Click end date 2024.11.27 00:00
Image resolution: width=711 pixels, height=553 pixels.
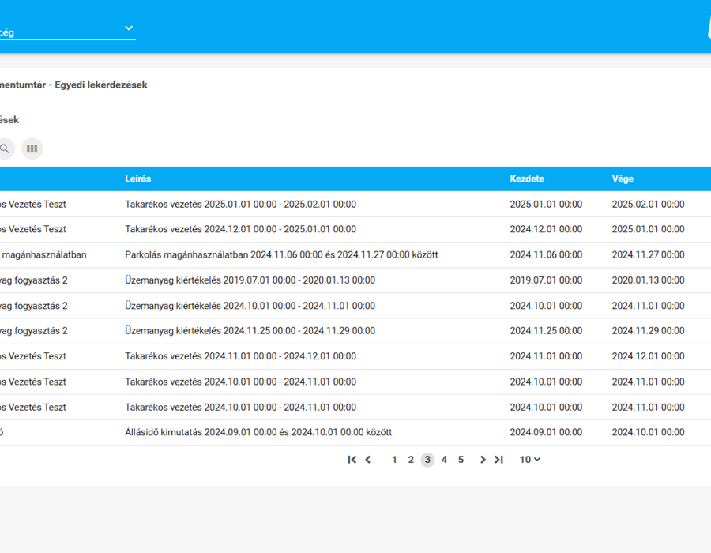649,254
